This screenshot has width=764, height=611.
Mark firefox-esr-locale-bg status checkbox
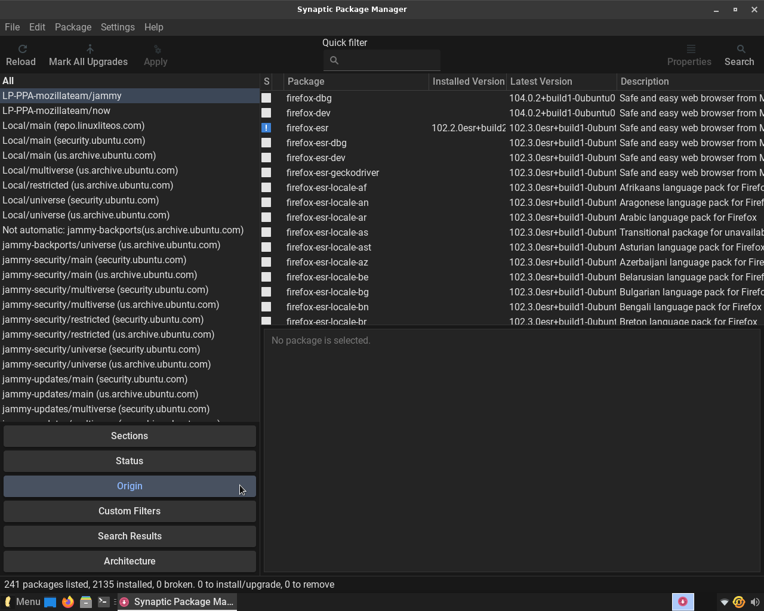pos(266,292)
